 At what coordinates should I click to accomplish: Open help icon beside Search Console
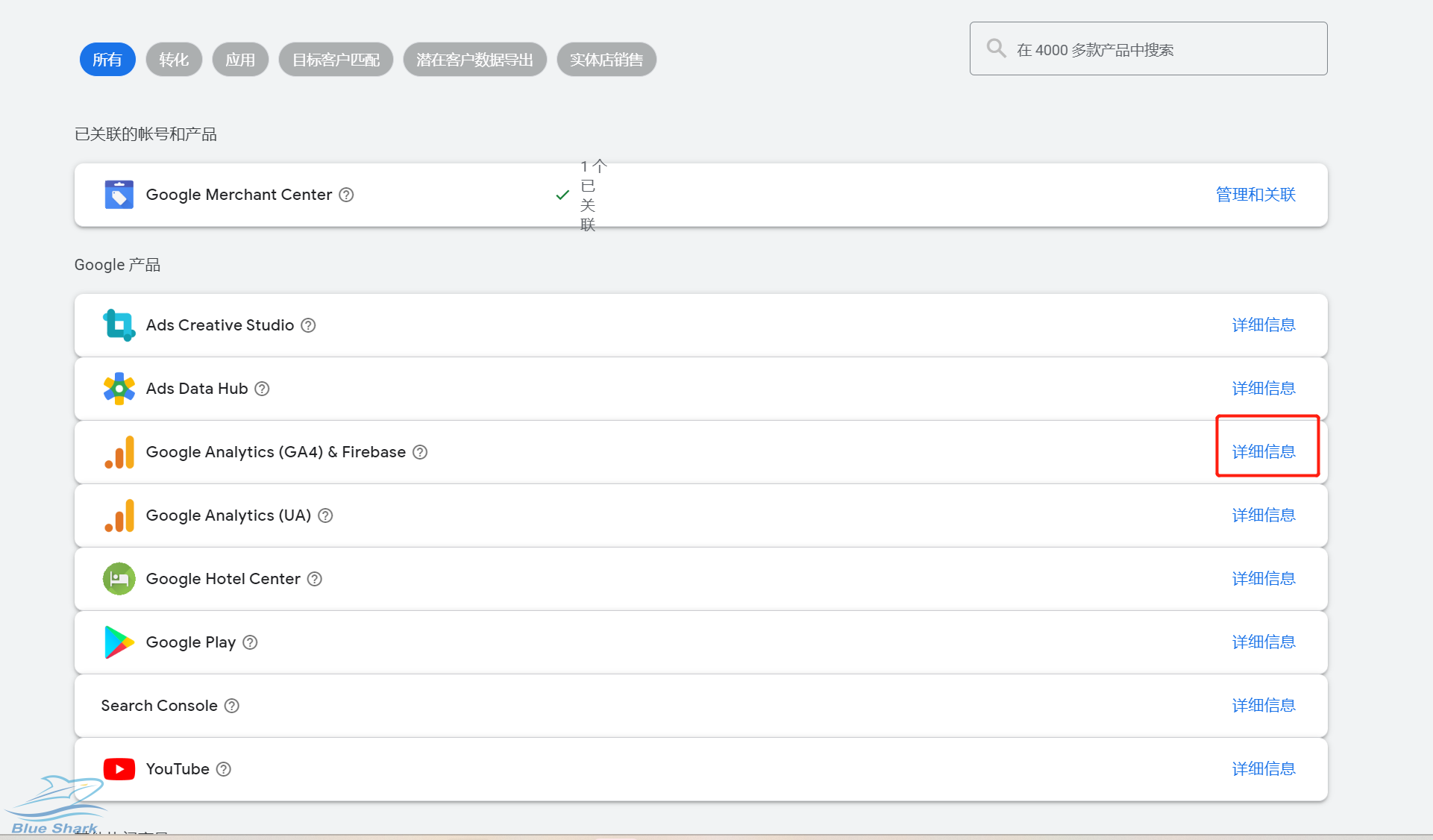tap(232, 706)
